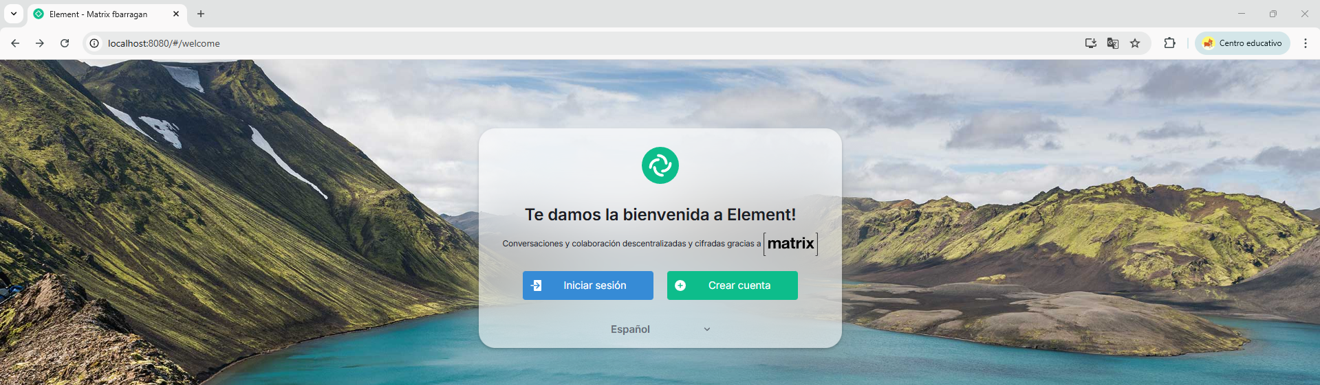Open the Centro educativo profile chip
This screenshot has width=1320, height=385.
1242,43
